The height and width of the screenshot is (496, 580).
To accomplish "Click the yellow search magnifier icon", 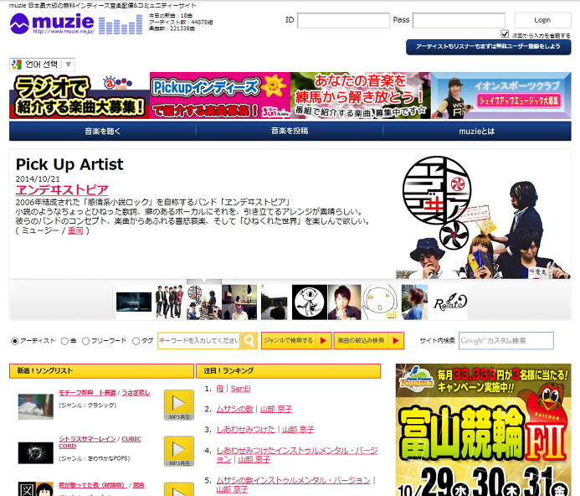I will point(249,340).
